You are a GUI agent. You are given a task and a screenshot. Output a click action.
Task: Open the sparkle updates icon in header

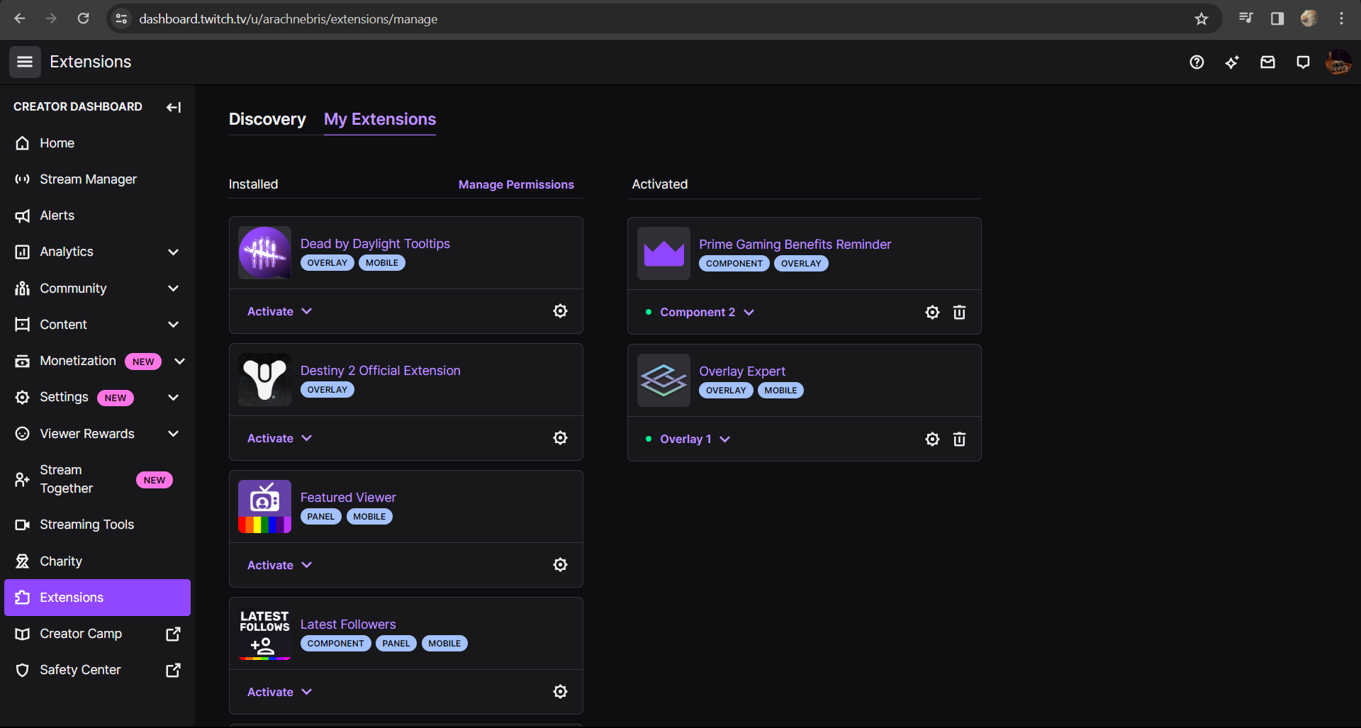[1232, 62]
